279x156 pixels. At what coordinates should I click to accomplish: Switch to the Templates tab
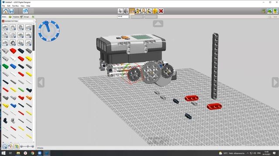[x=17, y=17]
